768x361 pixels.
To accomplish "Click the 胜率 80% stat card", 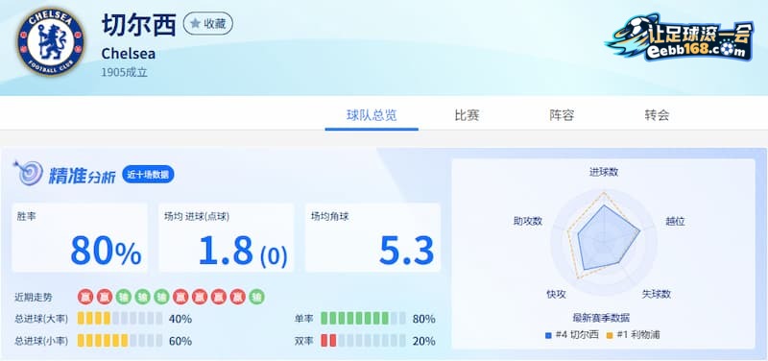I will (80, 237).
